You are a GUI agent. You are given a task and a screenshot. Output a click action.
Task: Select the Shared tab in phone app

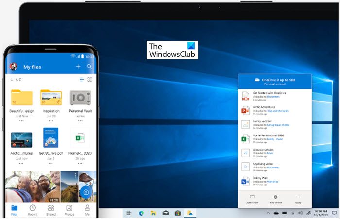pos(51,210)
